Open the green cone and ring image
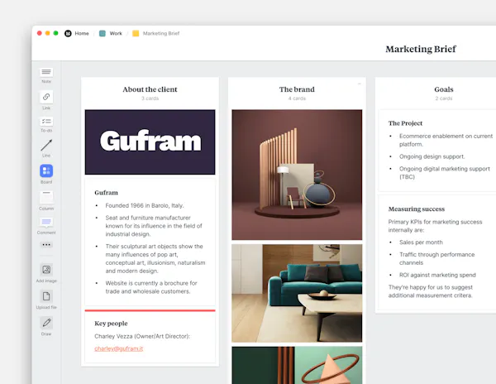The width and height of the screenshot is (496, 384). [x=297, y=365]
